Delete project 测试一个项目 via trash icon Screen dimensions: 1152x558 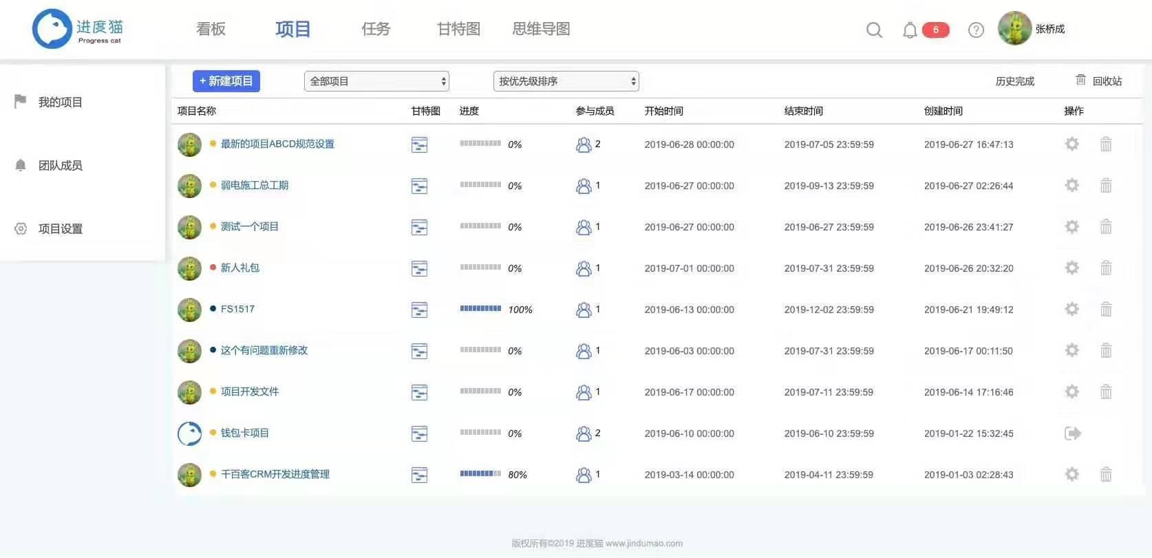click(x=1106, y=226)
